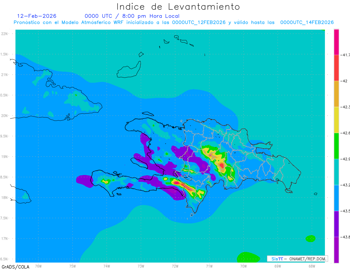This screenshot has height=270, width=350.
Task: Click colorbar value "-42.6"
Action: [345, 133]
